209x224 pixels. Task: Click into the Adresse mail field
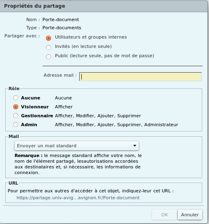tap(140, 77)
